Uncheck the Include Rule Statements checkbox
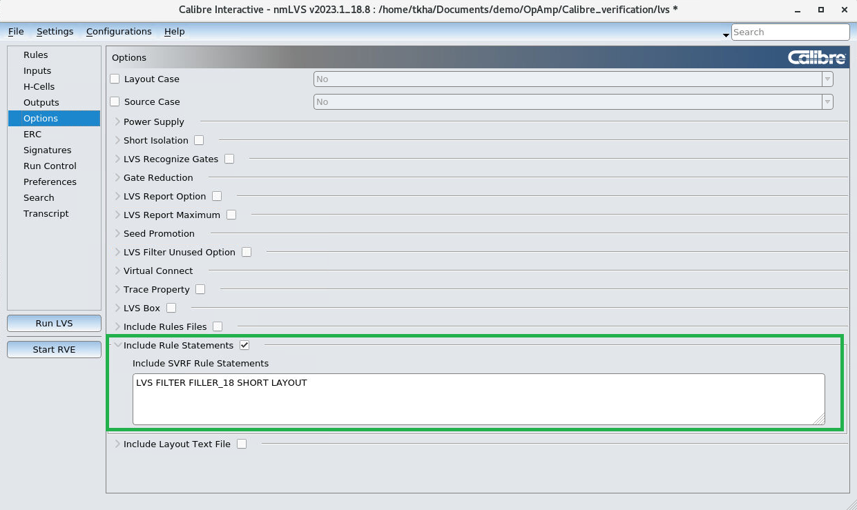This screenshot has width=857, height=510. pos(244,345)
